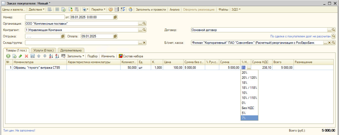This screenshot has height=135, width=339.
Task: Open Контрагент record with magnifier icon
Action: pos(144,30)
